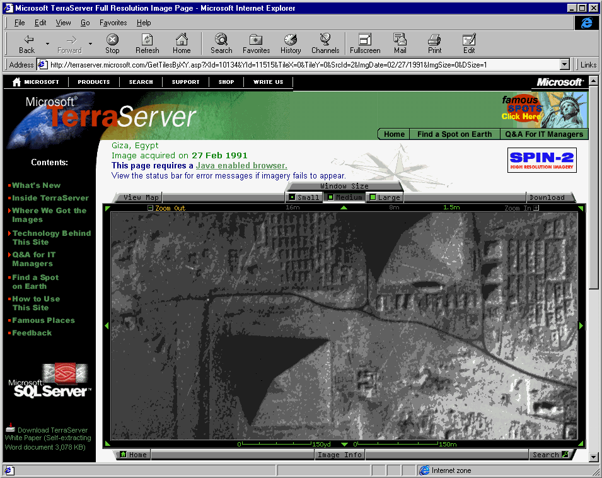Go back with the Back toolbar button
Viewport: 602px width, 478px height.
[26, 44]
